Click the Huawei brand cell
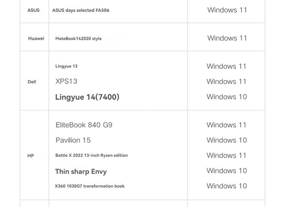Viewport: 285px width, 207px height. [x=36, y=38]
